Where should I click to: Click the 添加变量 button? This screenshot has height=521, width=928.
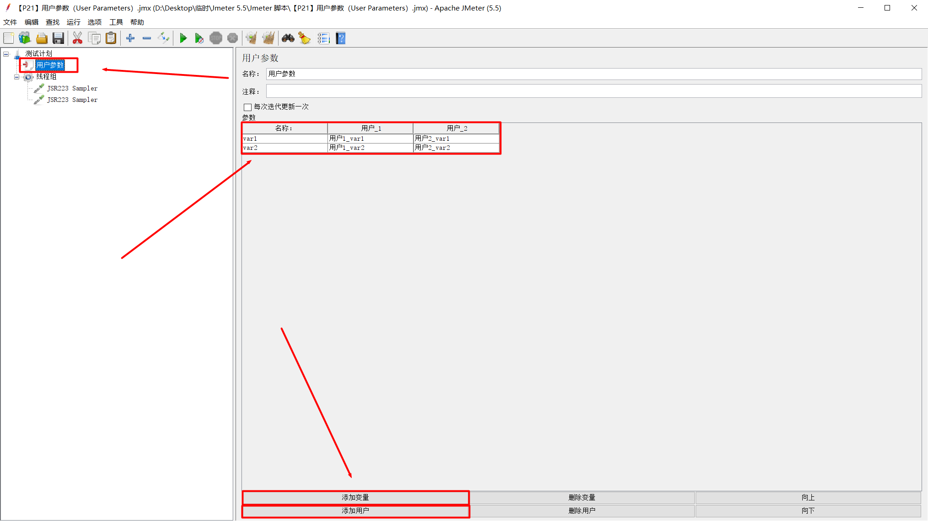[355, 497]
